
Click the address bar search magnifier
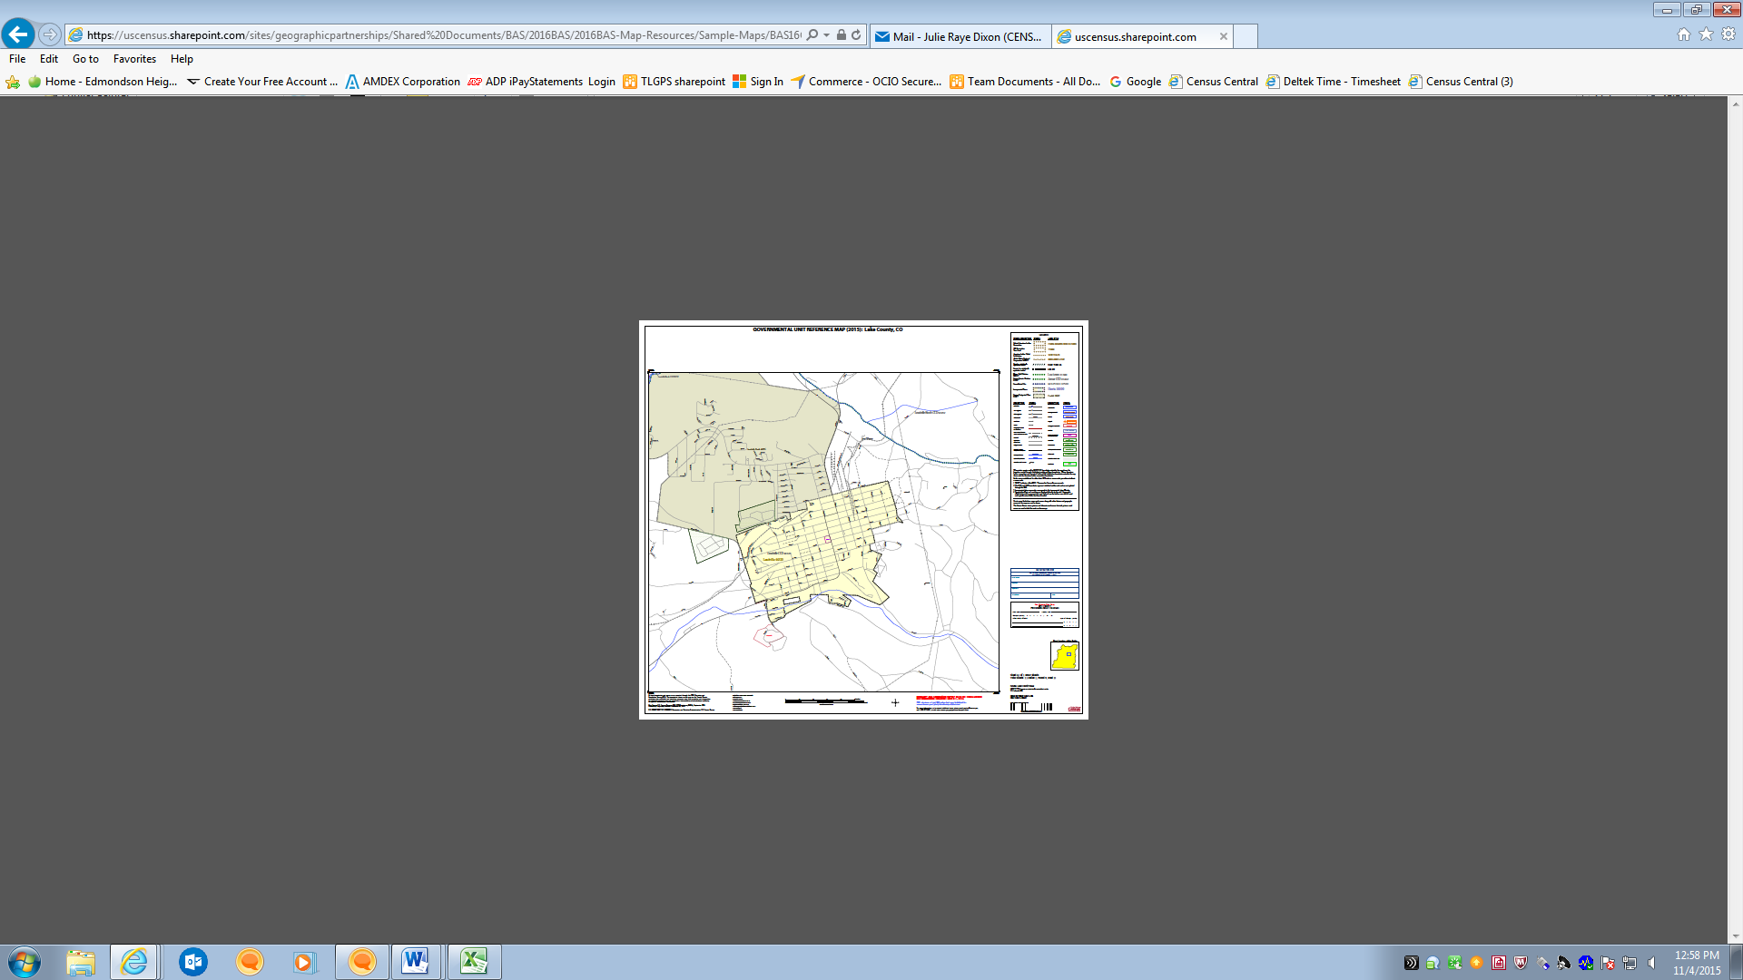point(812,35)
